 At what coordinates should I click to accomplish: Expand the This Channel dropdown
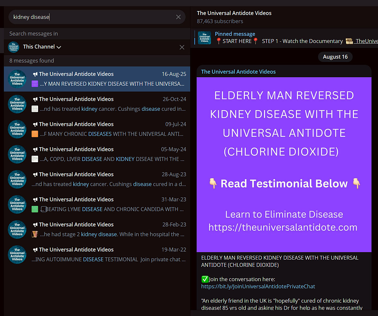click(x=42, y=47)
